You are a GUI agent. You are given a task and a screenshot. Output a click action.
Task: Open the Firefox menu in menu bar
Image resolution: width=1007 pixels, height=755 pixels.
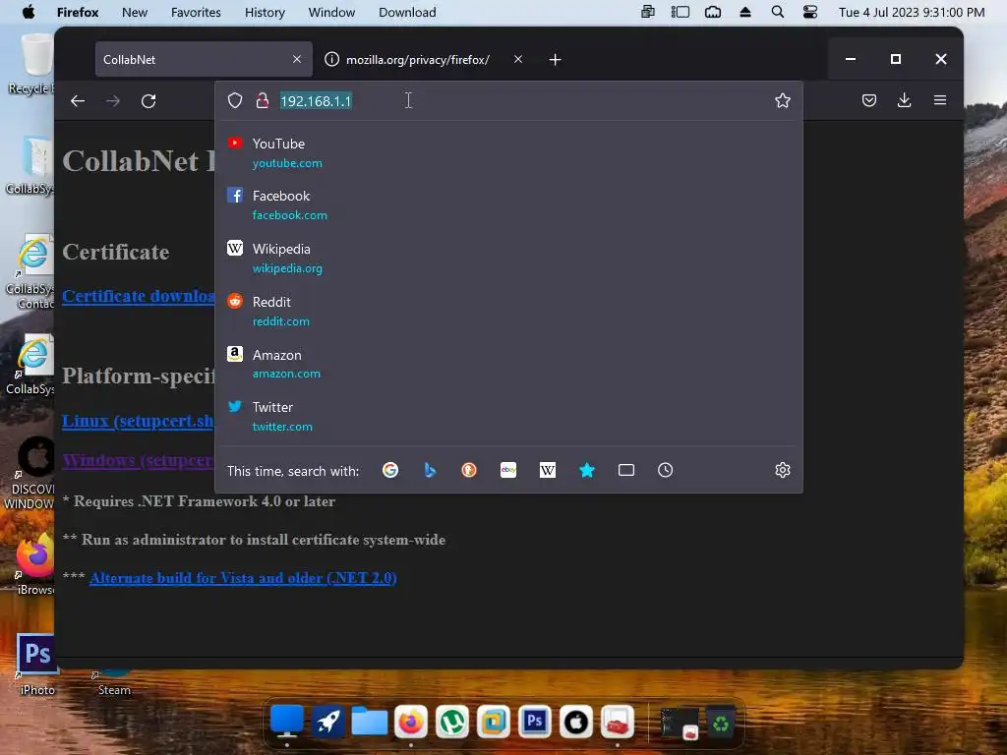(x=78, y=12)
